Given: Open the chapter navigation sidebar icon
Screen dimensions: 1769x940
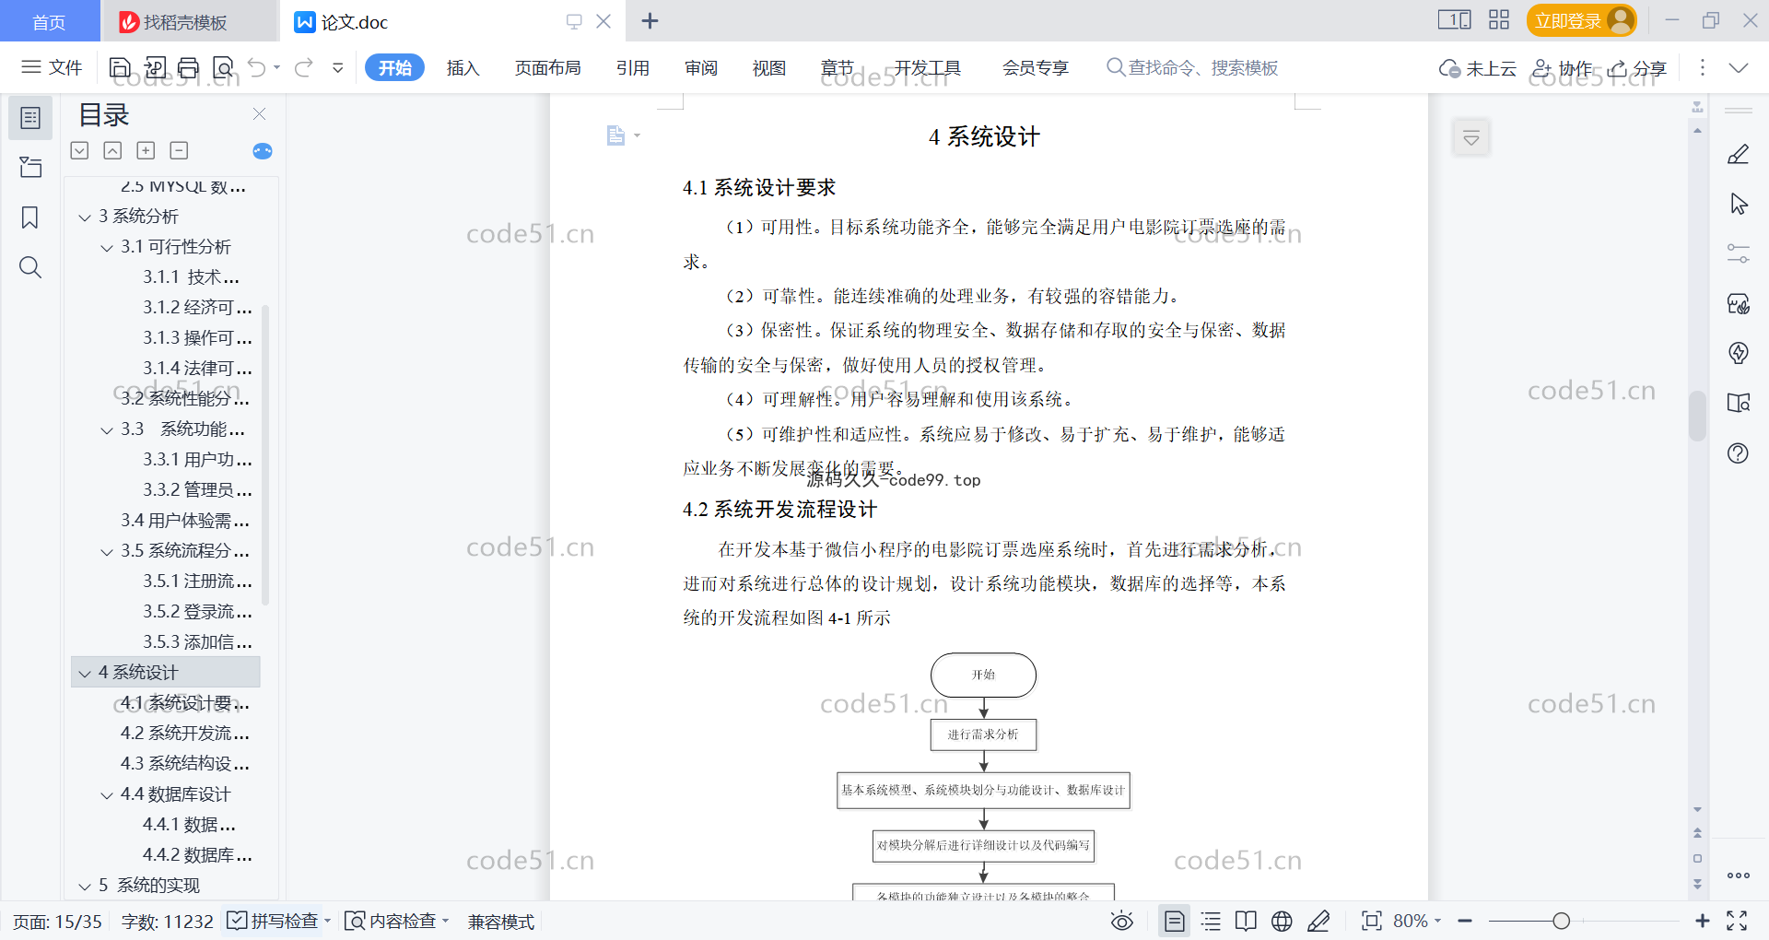Looking at the screenshot, I should [x=30, y=167].
